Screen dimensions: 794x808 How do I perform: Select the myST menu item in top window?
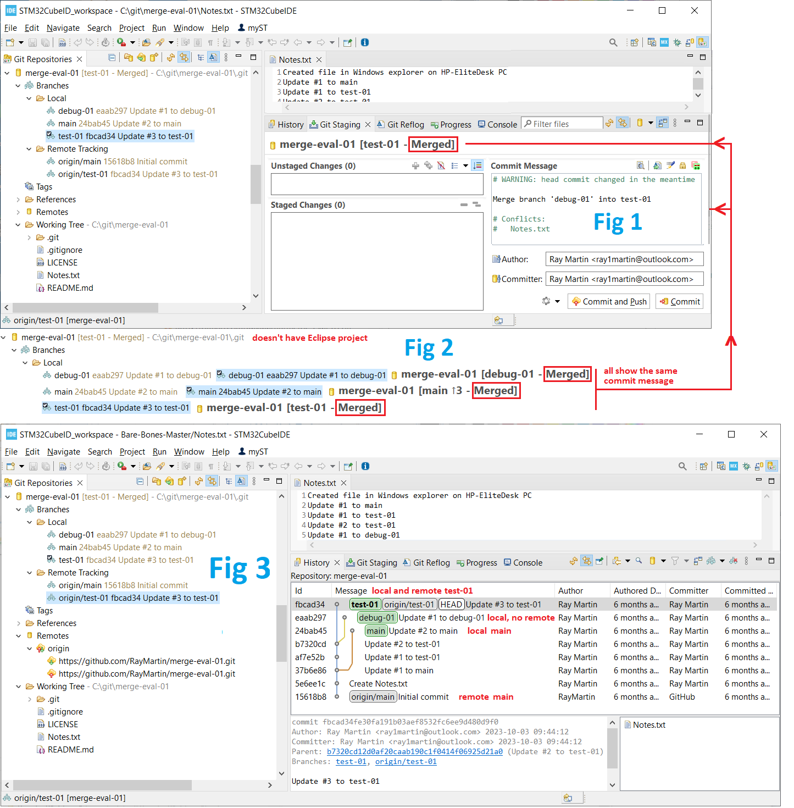tap(253, 28)
